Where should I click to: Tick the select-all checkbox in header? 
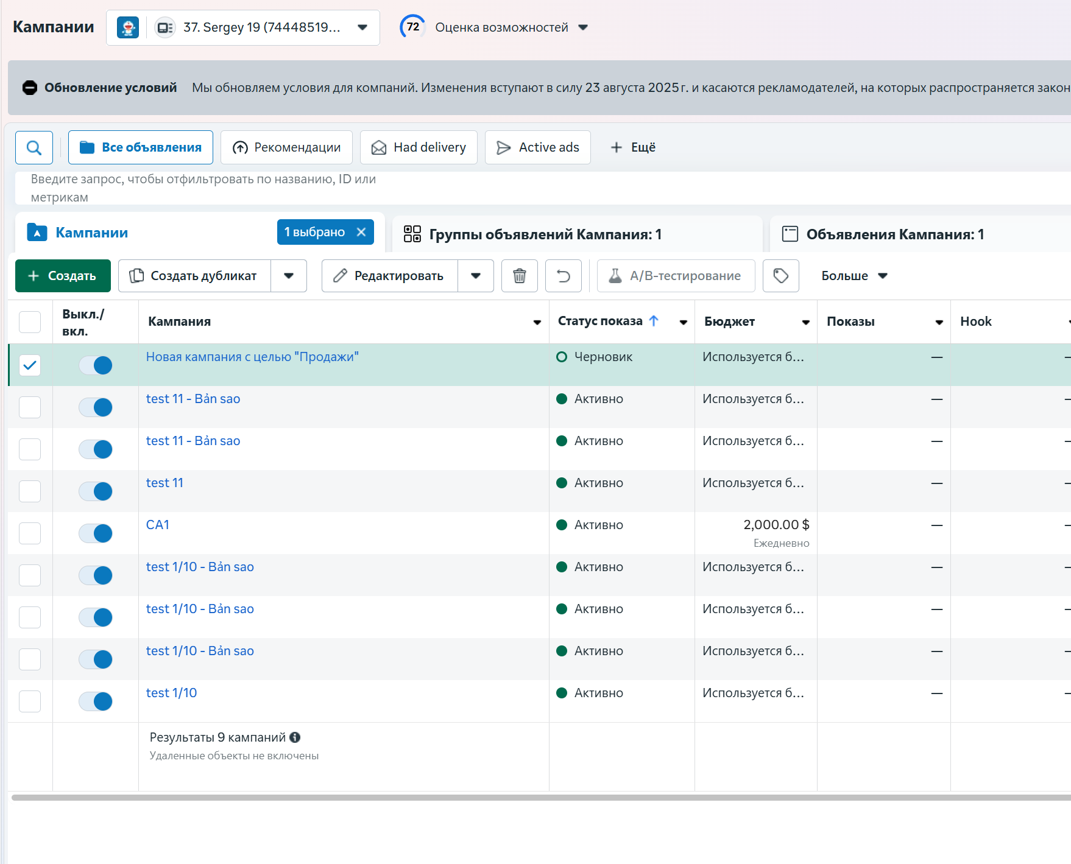pos(30,321)
